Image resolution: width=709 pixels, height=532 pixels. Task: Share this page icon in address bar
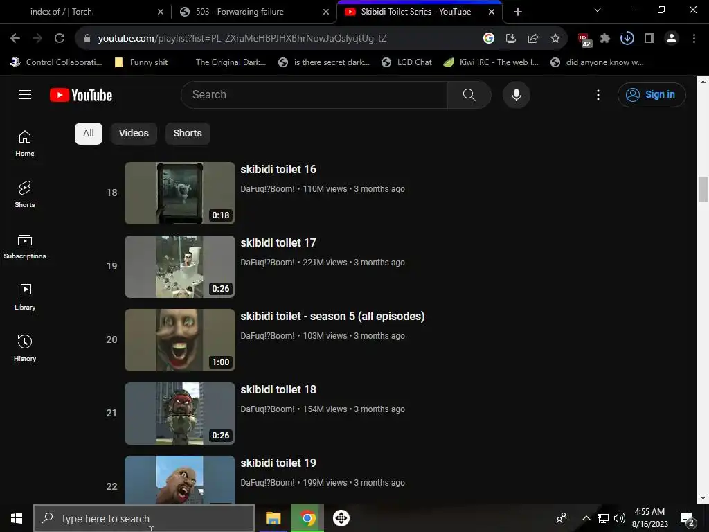[533, 39]
